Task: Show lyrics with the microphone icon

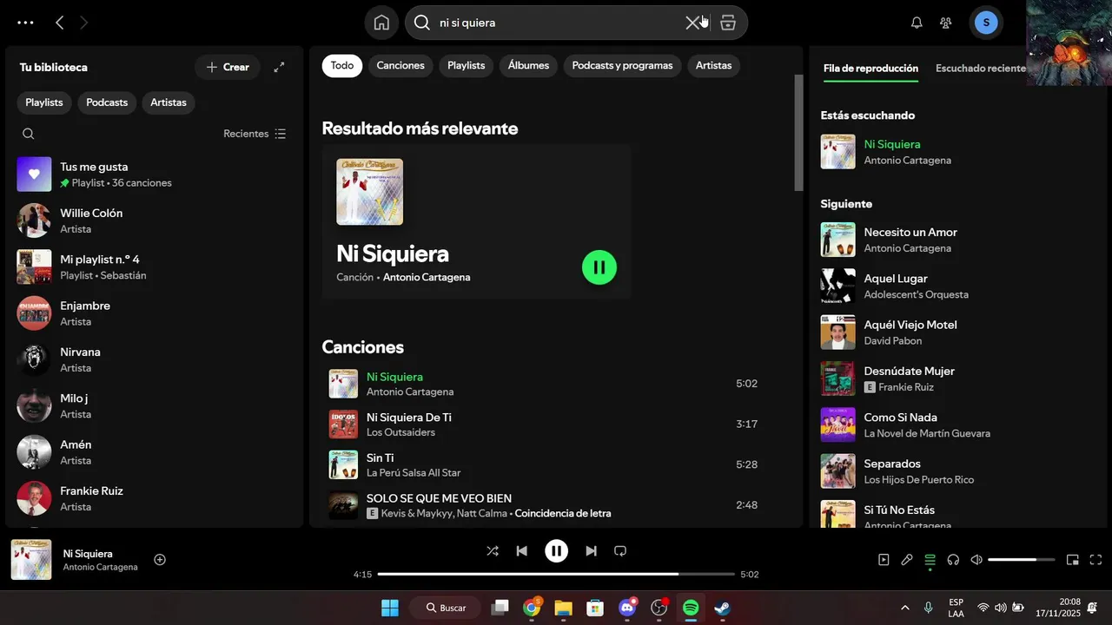Action: 907,560
